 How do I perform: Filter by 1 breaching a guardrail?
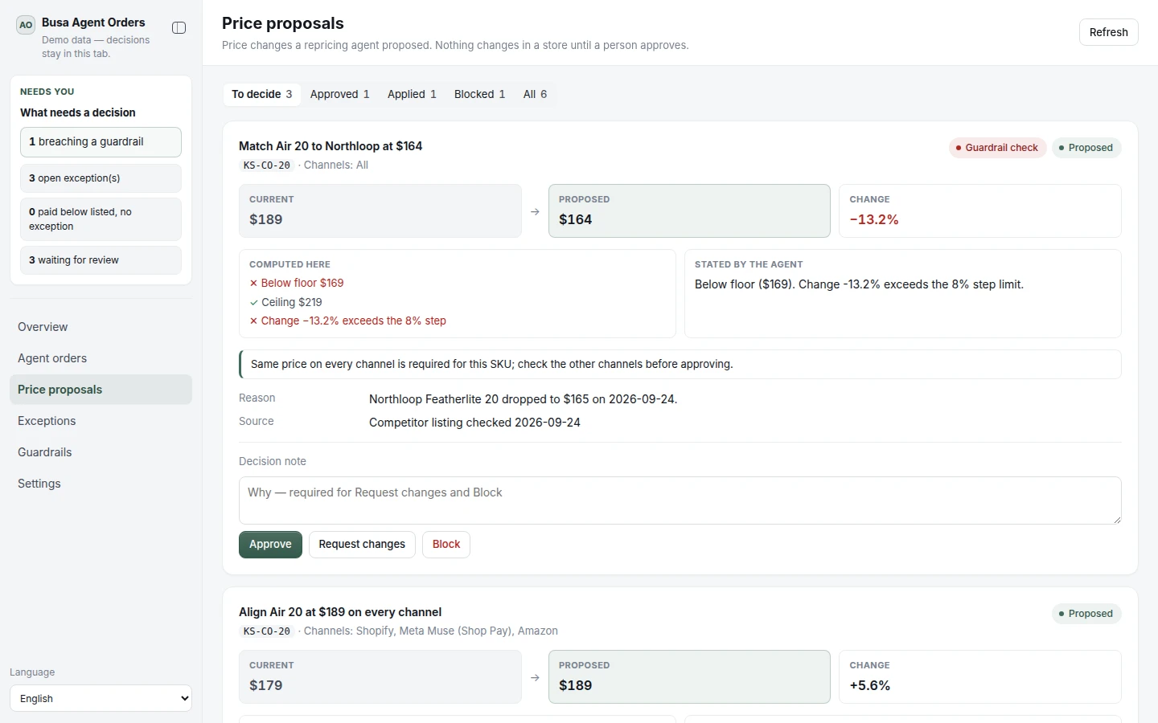click(101, 142)
